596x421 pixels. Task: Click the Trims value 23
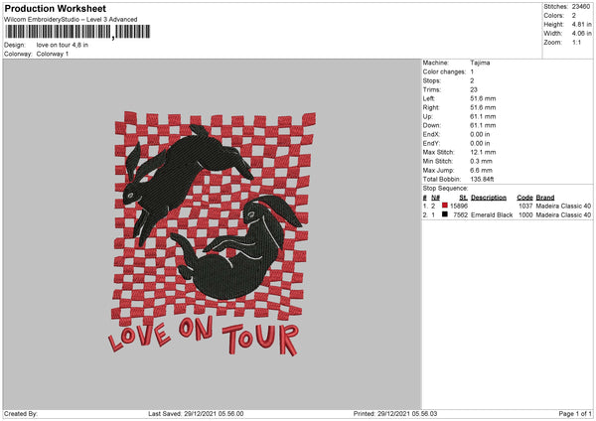[474, 89]
